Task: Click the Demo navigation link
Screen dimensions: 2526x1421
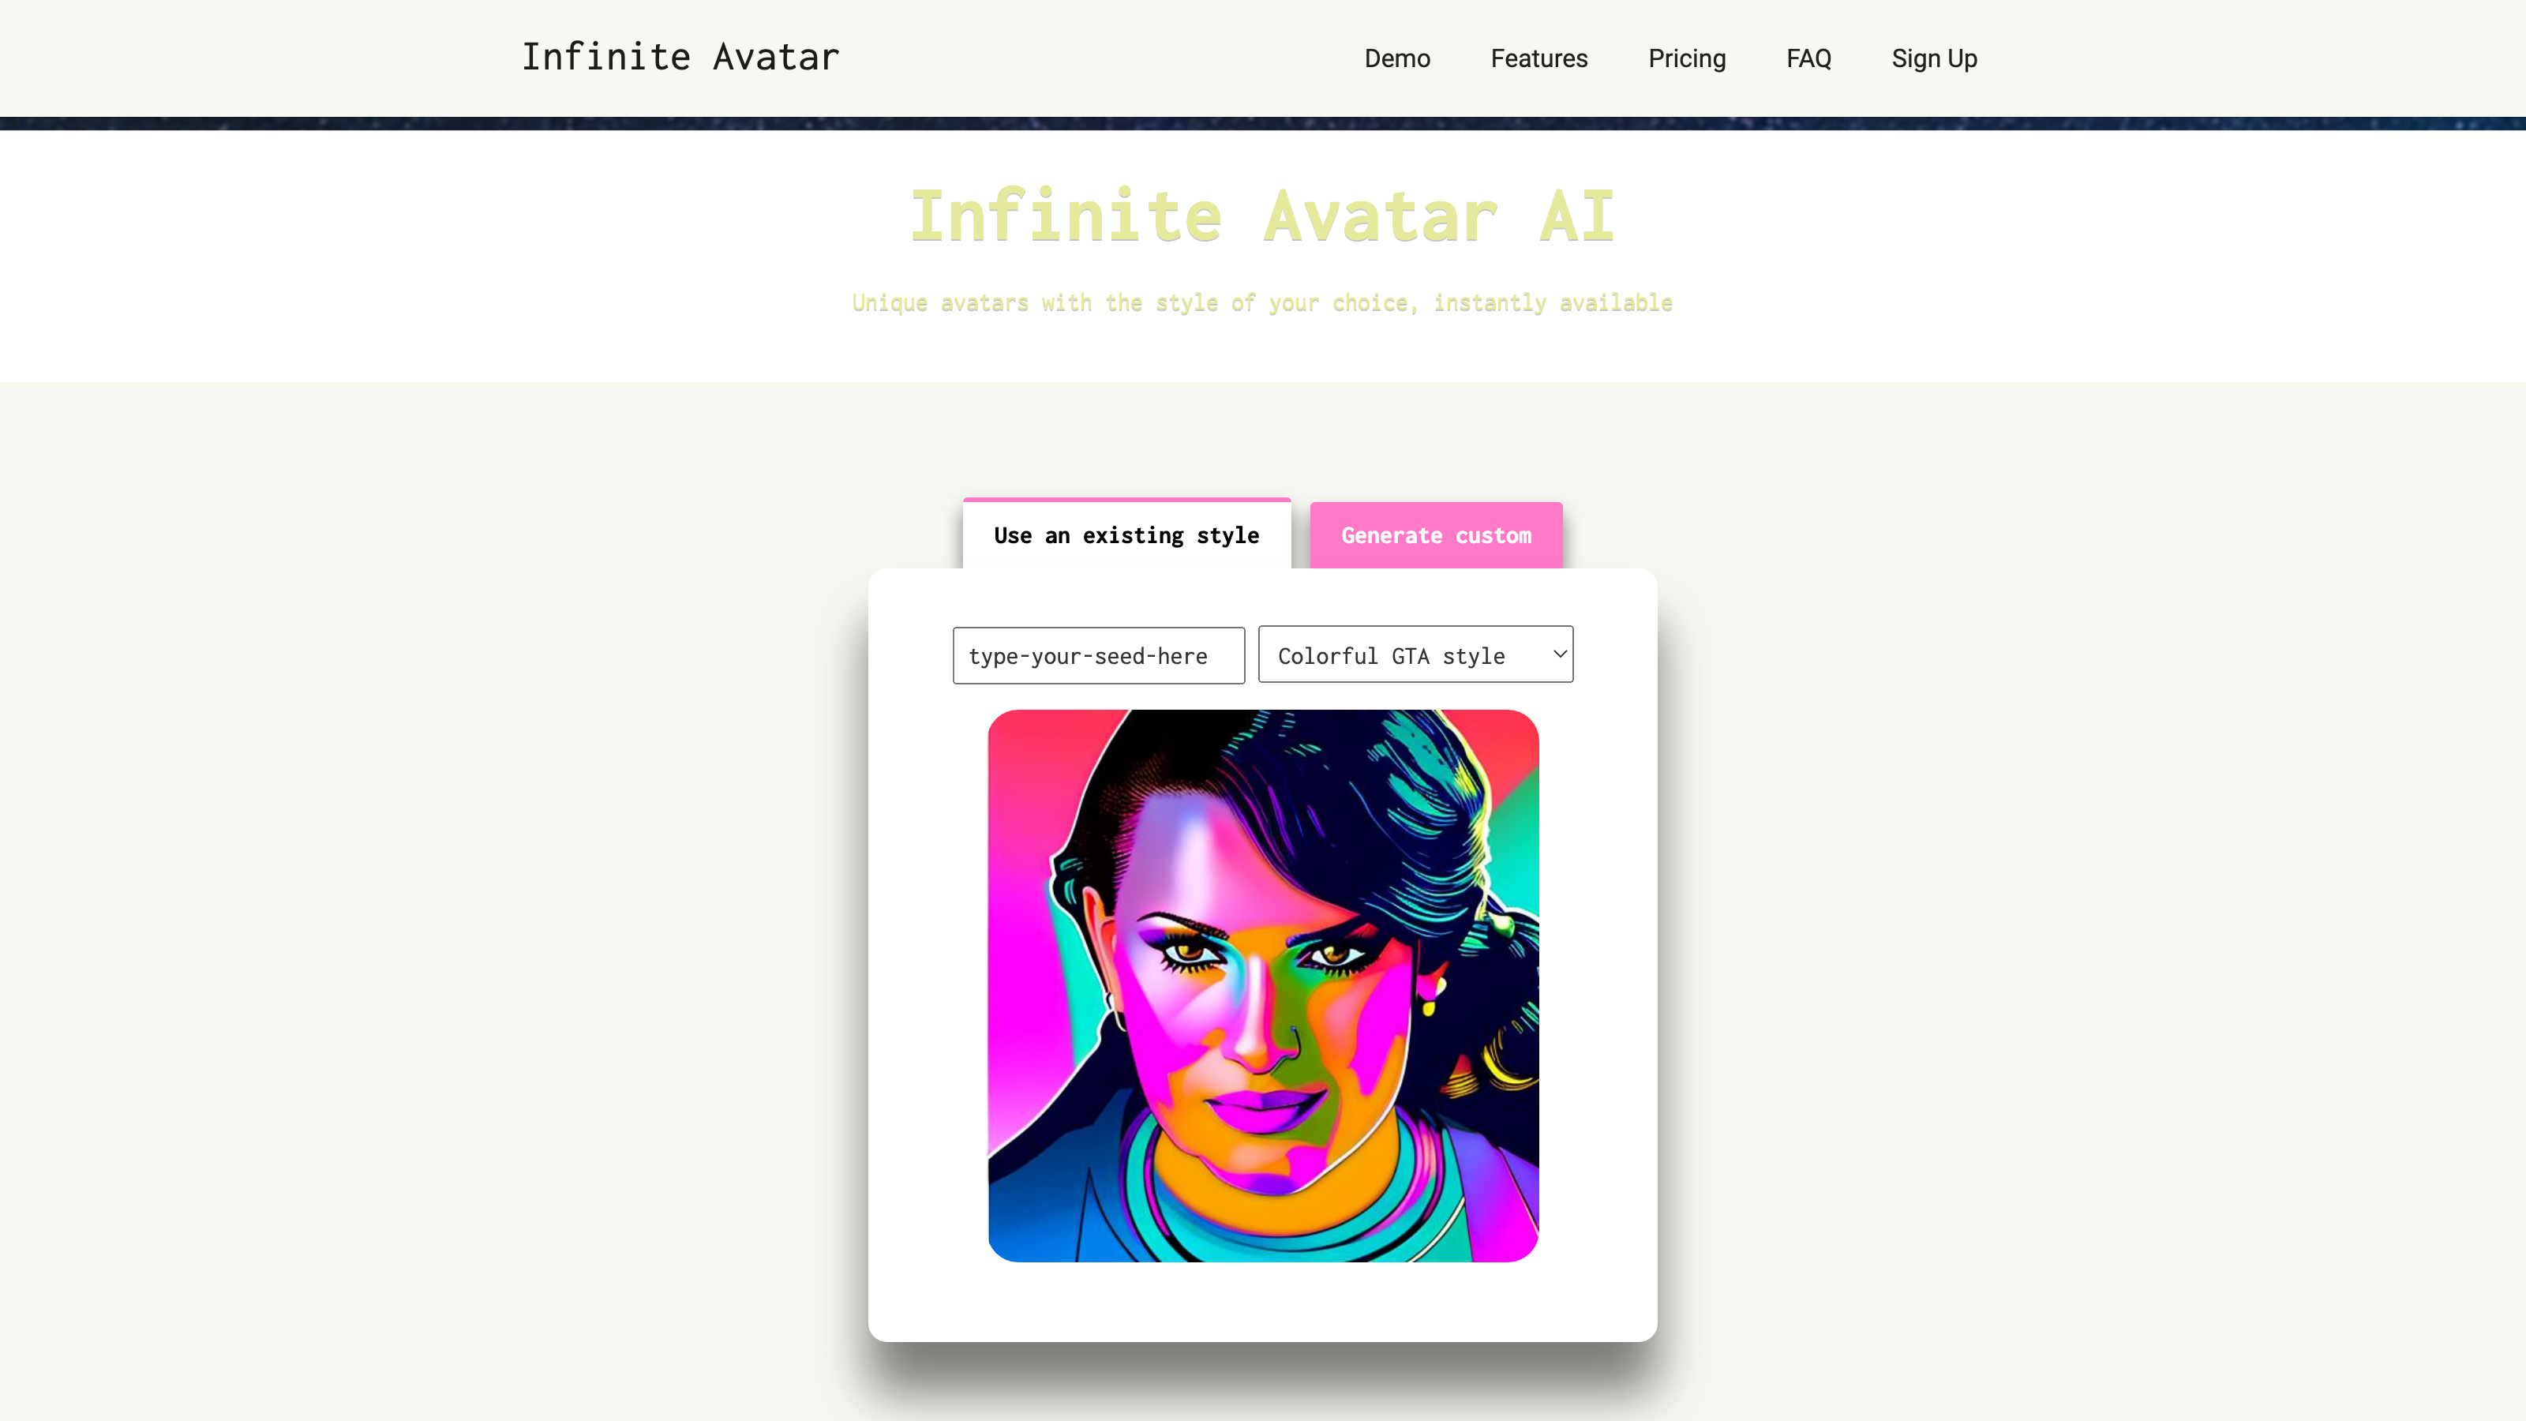Action: pos(1396,58)
